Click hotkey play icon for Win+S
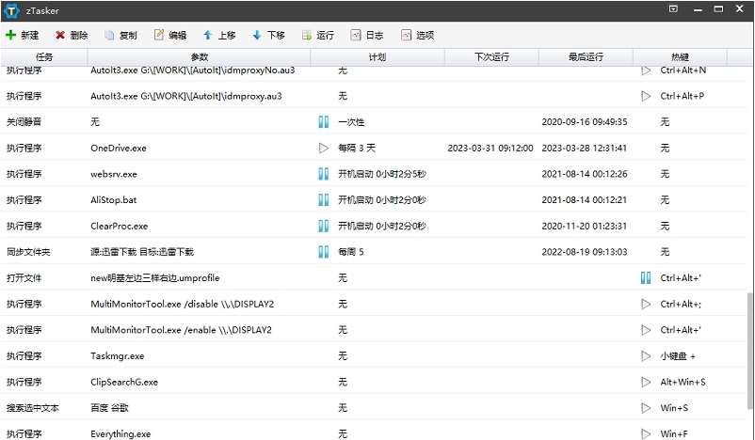The image size is (755, 440). tap(646, 408)
